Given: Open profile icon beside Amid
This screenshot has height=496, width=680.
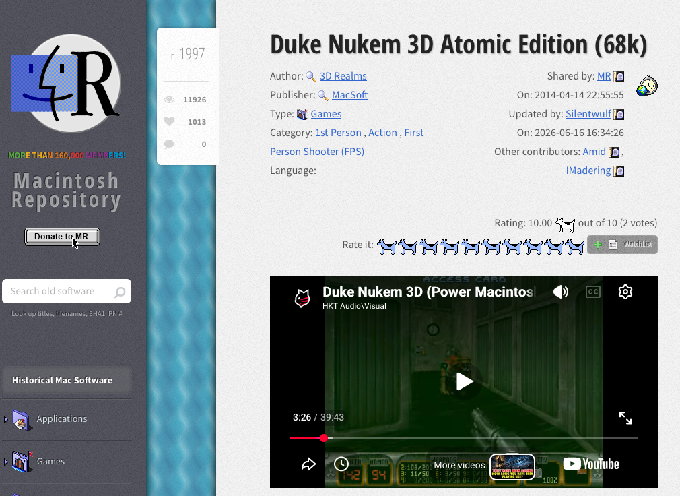Looking at the screenshot, I should click(614, 152).
